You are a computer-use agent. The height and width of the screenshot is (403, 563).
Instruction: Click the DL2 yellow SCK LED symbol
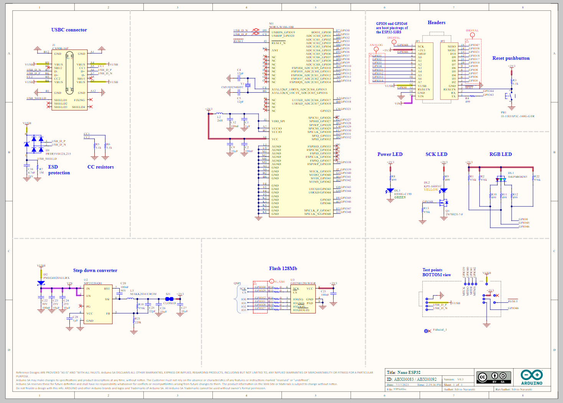click(444, 190)
